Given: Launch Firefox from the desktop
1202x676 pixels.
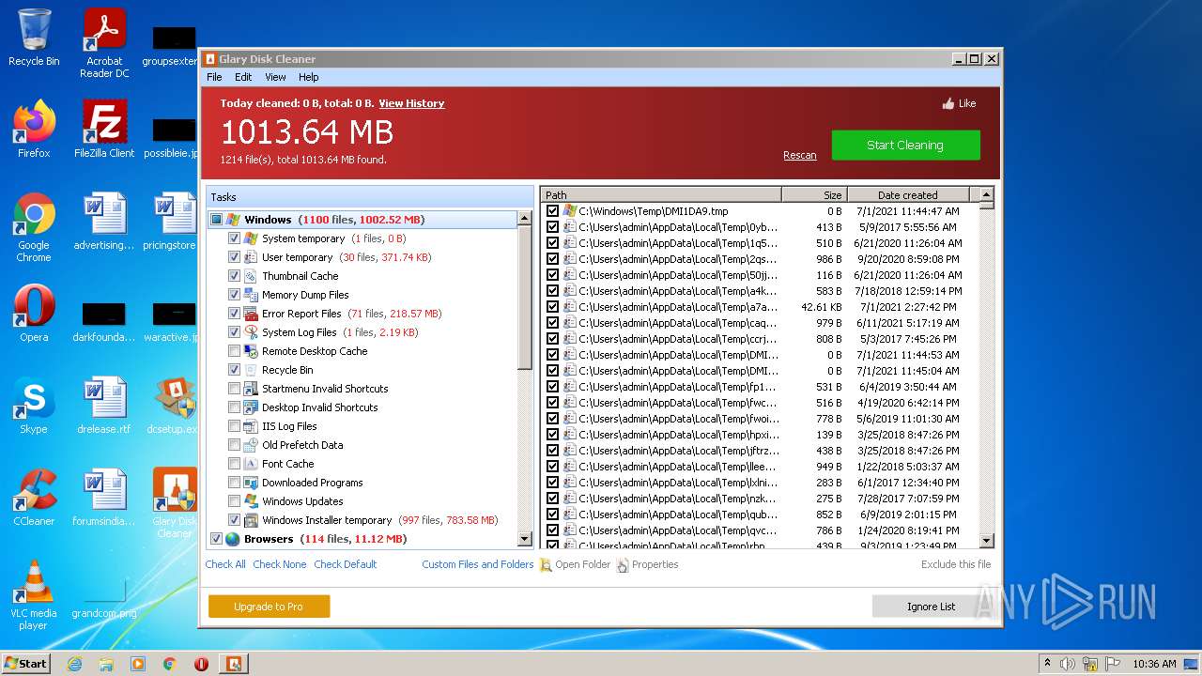Looking at the screenshot, I should pos(34,130).
